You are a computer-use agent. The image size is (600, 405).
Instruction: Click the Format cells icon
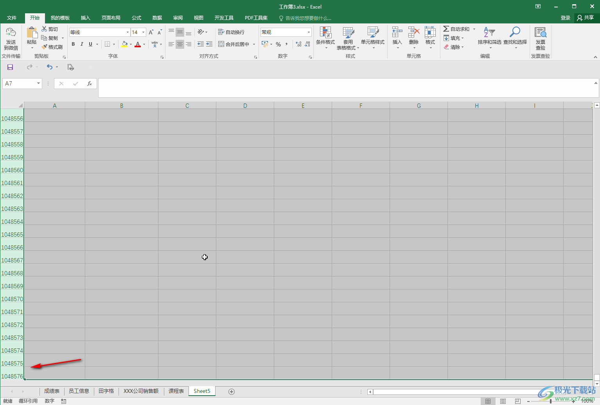(x=430, y=32)
